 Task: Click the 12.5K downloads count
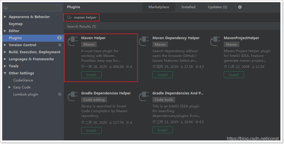coord(258,67)
